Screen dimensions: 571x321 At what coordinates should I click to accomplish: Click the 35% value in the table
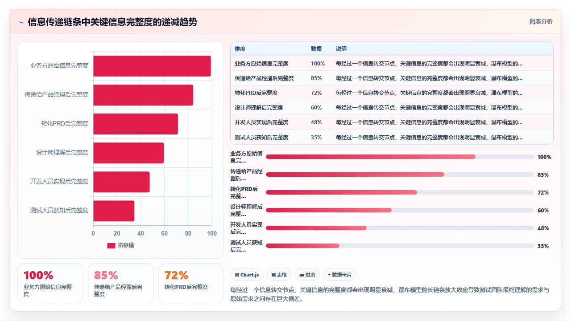316,138
